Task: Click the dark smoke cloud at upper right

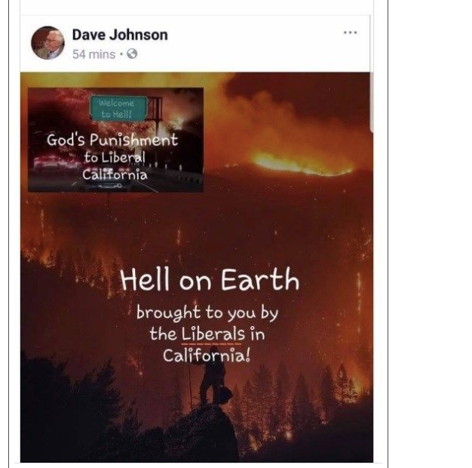Action: pos(301,97)
